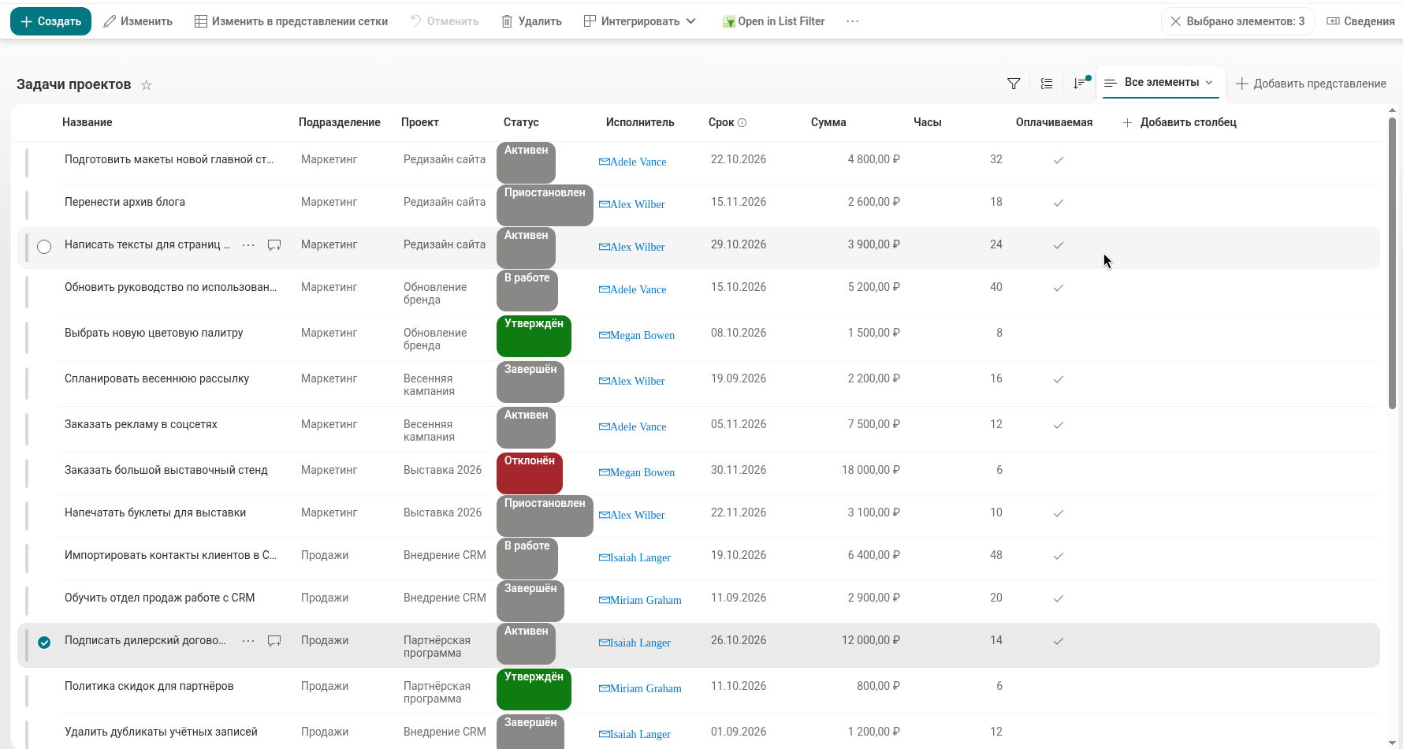Click the vertical scrollbar thumb
This screenshot has height=749, width=1403.
1392,263
